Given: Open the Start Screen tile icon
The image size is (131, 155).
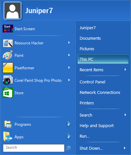Looking at the screenshot, I should click(8, 29).
